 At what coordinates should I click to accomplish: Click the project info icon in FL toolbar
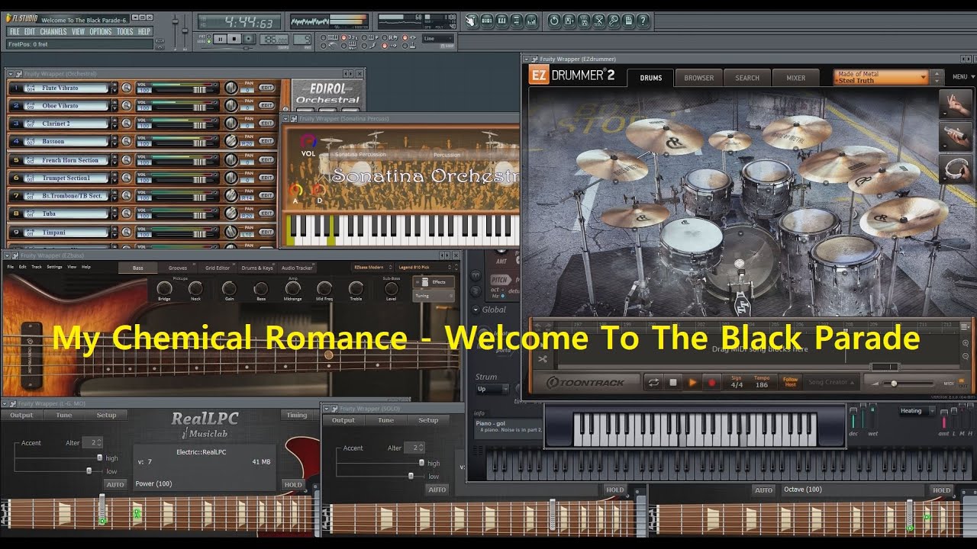click(629, 20)
